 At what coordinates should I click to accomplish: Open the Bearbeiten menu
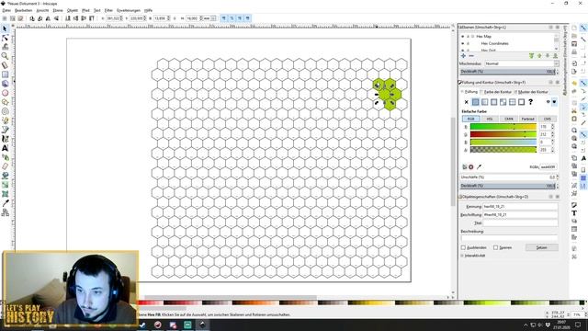23,10
